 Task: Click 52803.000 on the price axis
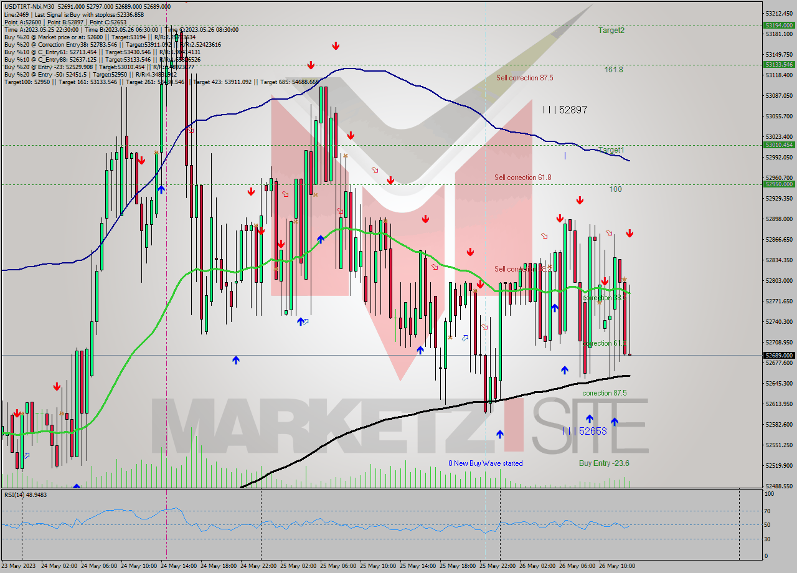(x=780, y=280)
